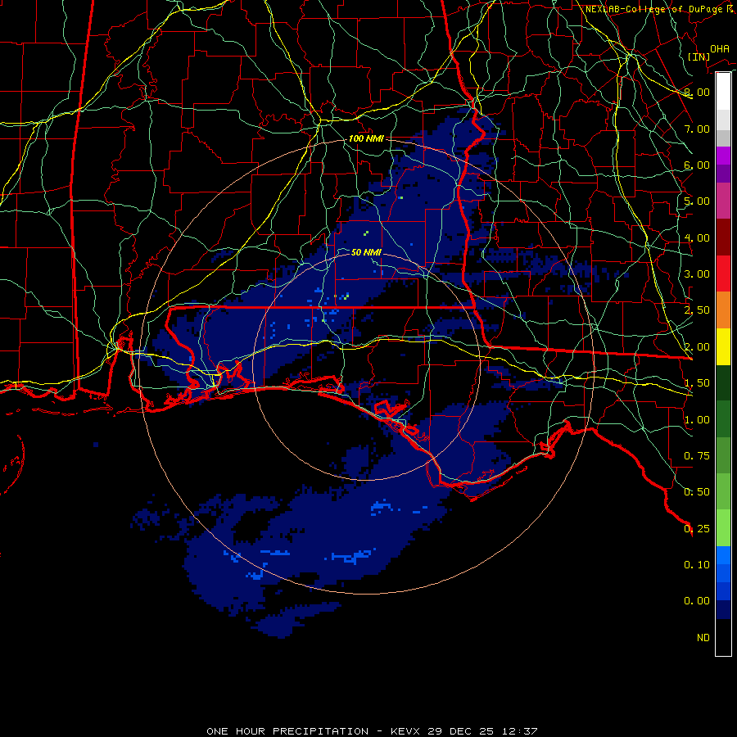
Task: Click the yellow swatch in the color scale
Action: click(x=723, y=346)
